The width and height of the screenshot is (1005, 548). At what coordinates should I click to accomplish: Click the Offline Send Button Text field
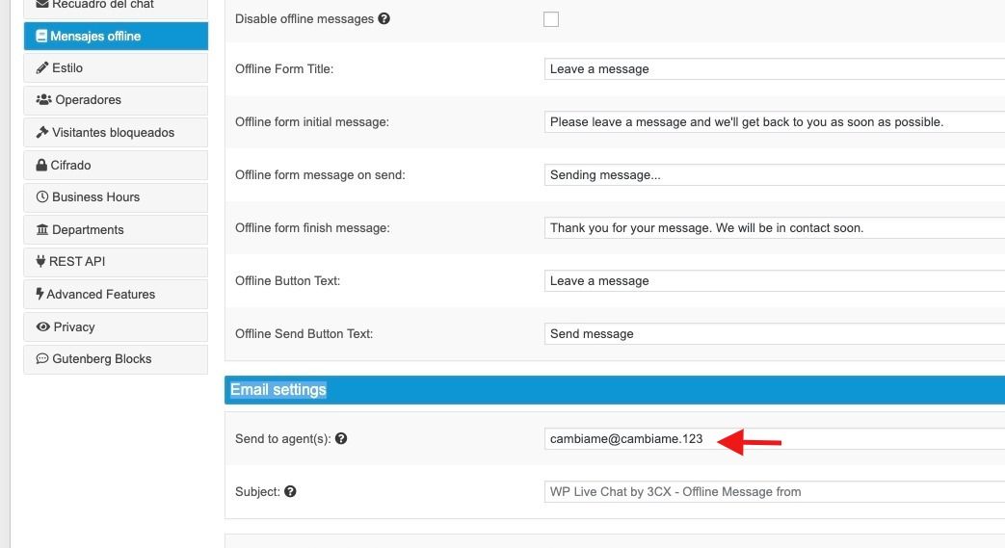(x=775, y=334)
